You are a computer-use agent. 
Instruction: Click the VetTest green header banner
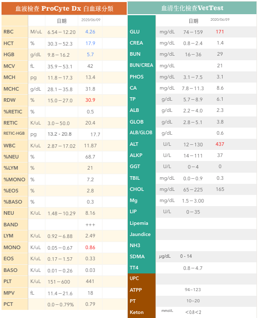pos(192,8)
